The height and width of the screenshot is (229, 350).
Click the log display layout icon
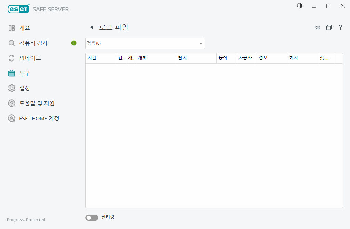click(317, 28)
